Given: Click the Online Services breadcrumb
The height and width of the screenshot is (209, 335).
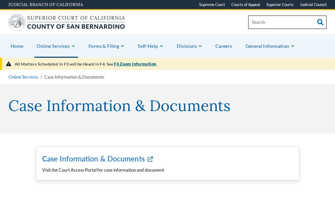Looking at the screenshot, I should [x=23, y=77].
